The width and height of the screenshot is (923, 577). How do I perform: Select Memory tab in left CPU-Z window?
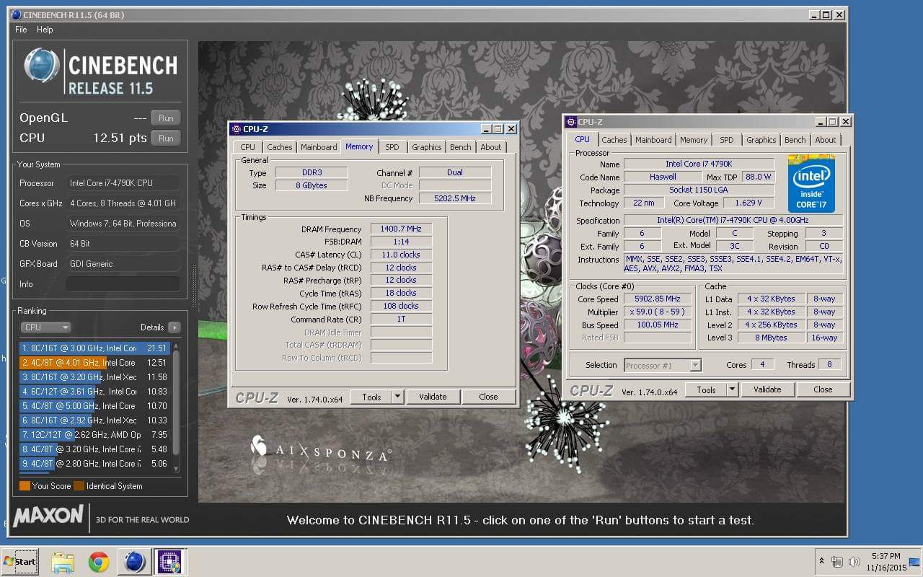click(x=359, y=146)
